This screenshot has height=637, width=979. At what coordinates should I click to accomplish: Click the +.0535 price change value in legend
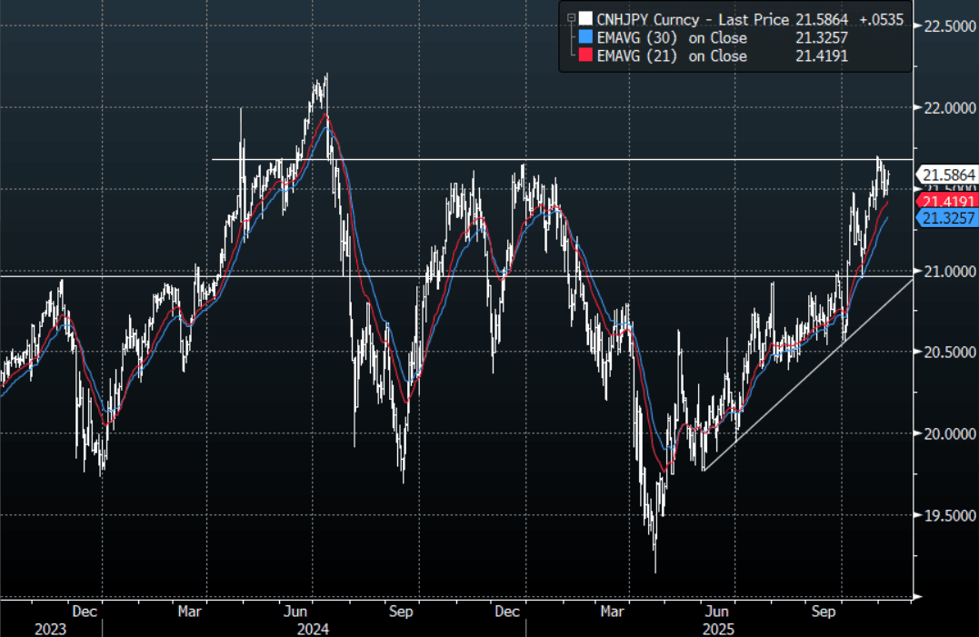[x=884, y=19]
